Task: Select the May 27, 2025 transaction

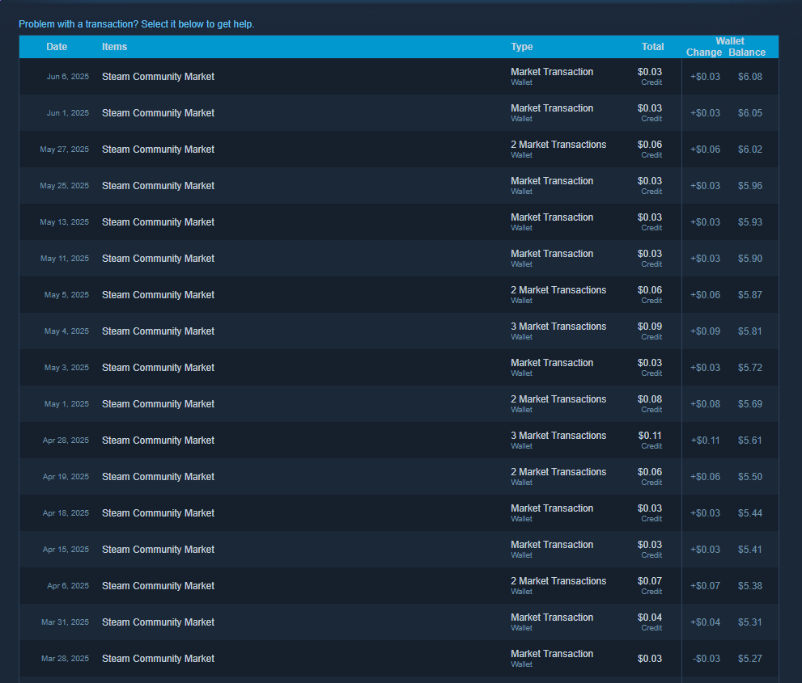Action: coord(399,150)
